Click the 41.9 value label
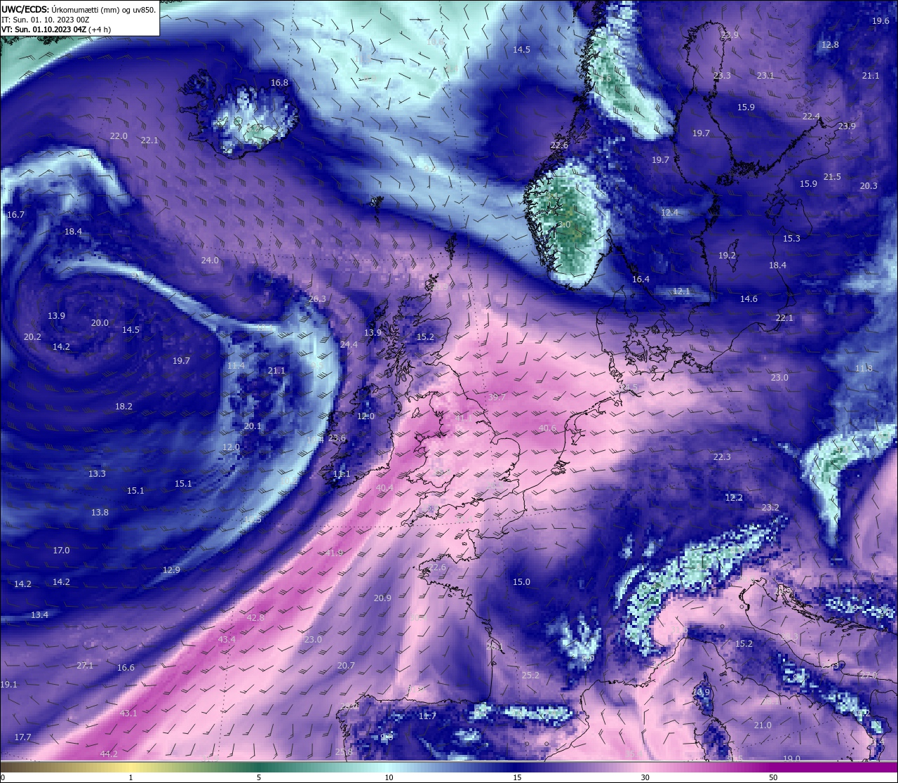 pyautogui.click(x=335, y=553)
